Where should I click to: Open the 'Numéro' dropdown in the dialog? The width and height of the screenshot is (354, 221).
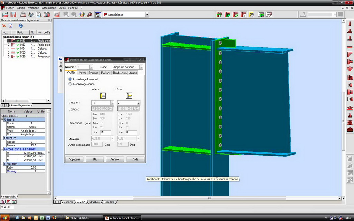click(x=91, y=67)
